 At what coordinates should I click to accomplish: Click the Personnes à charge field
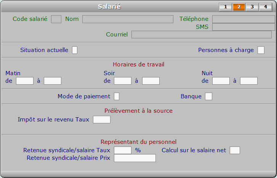point(261,50)
